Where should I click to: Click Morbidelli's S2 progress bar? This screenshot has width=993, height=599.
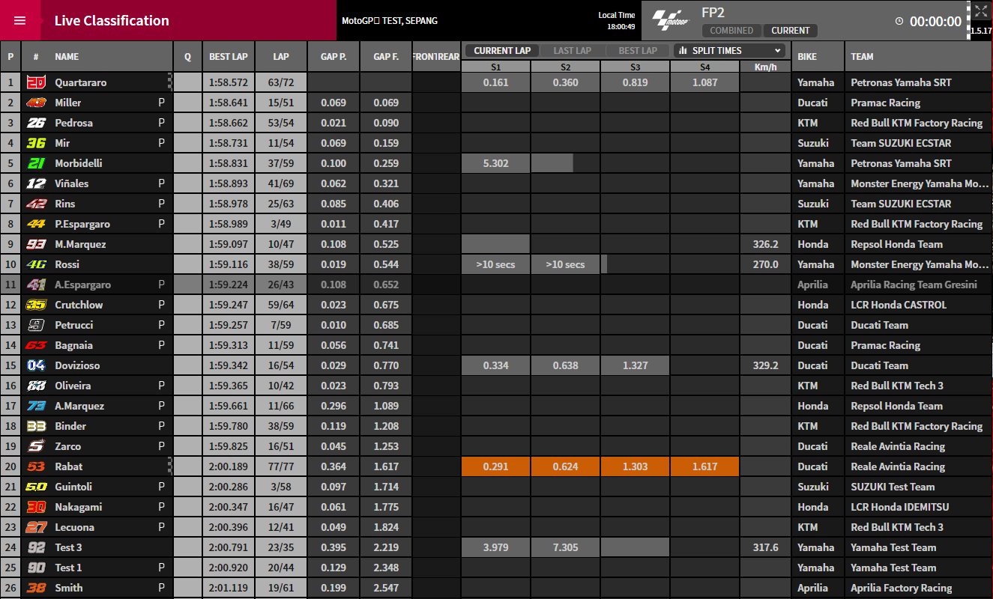click(x=552, y=163)
